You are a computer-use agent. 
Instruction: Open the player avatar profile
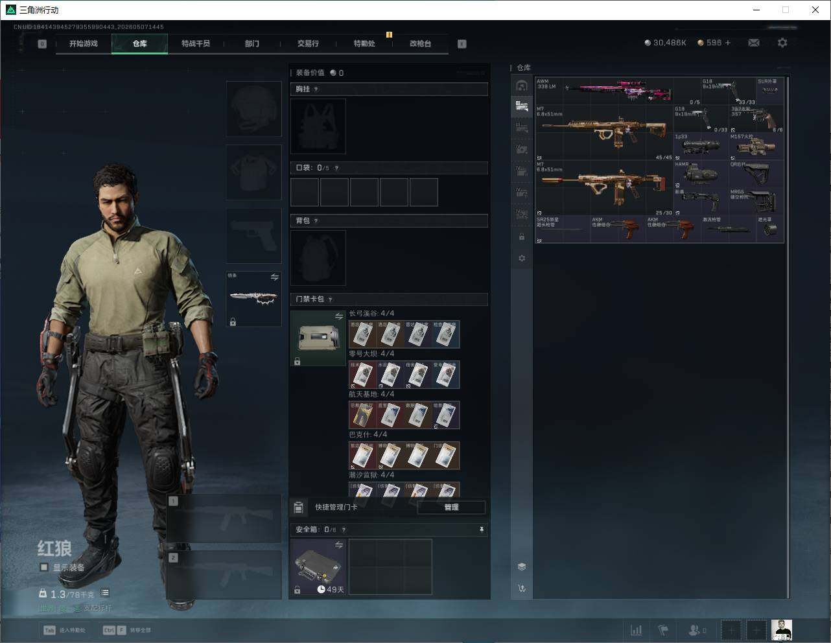782,630
